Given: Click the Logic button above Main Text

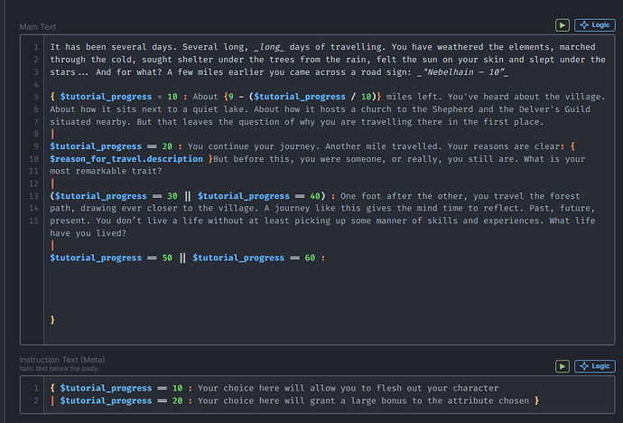Looking at the screenshot, I should (596, 26).
